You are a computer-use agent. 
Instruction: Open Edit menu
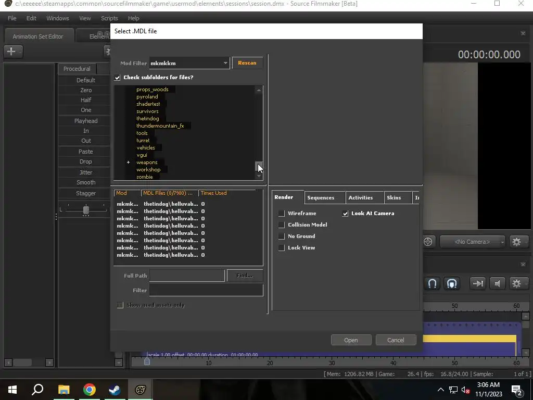pos(31,18)
